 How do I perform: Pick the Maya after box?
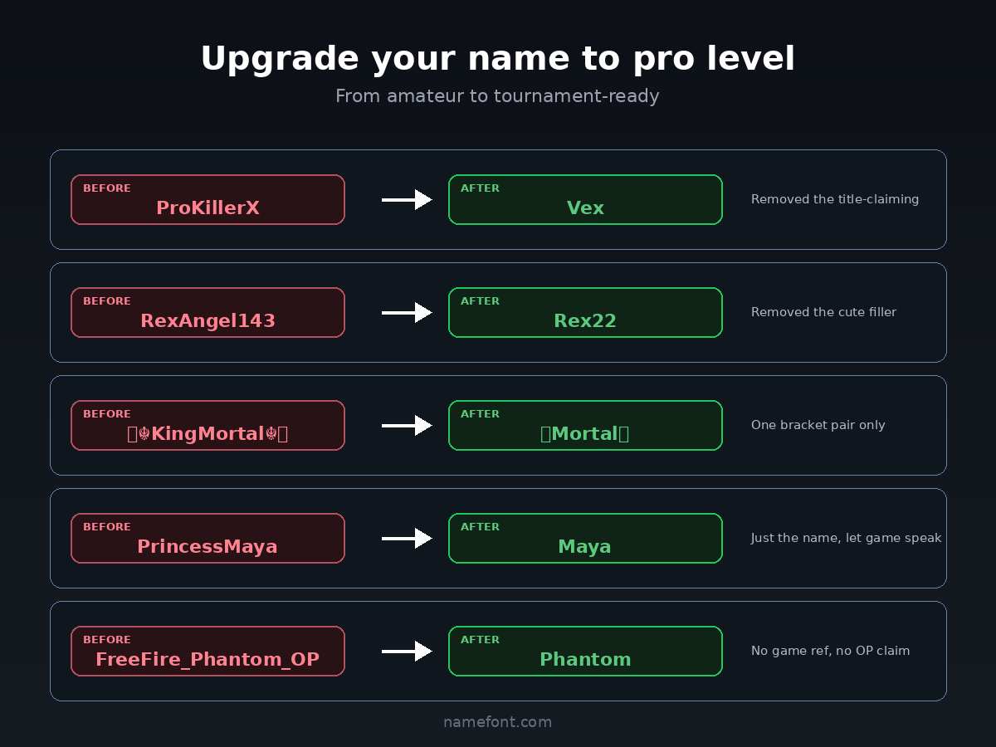coord(585,539)
